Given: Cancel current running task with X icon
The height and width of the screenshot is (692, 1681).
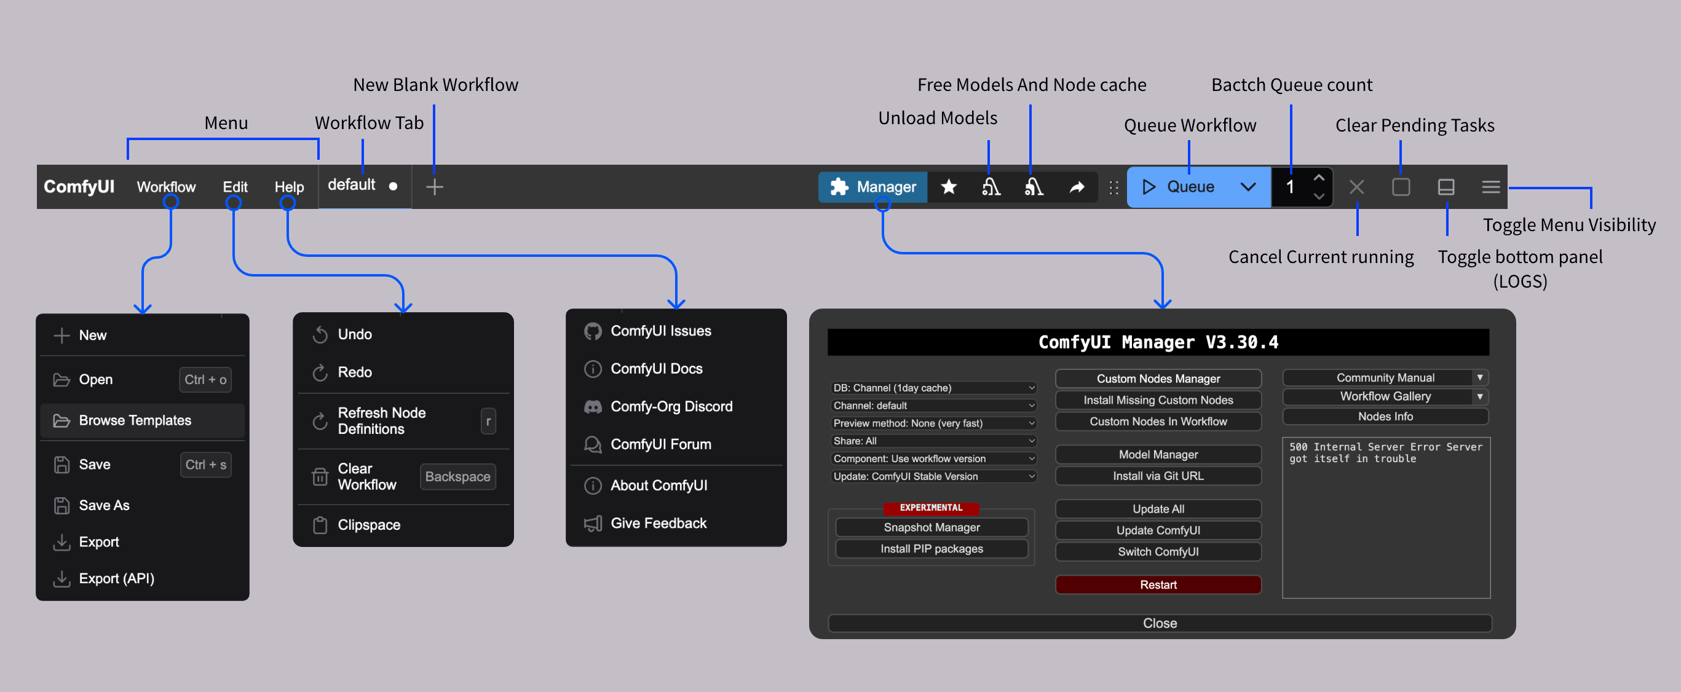Looking at the screenshot, I should (x=1356, y=187).
